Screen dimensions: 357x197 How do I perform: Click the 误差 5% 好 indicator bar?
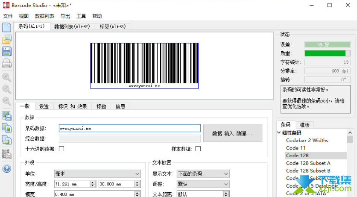pyautogui.click(x=328, y=44)
